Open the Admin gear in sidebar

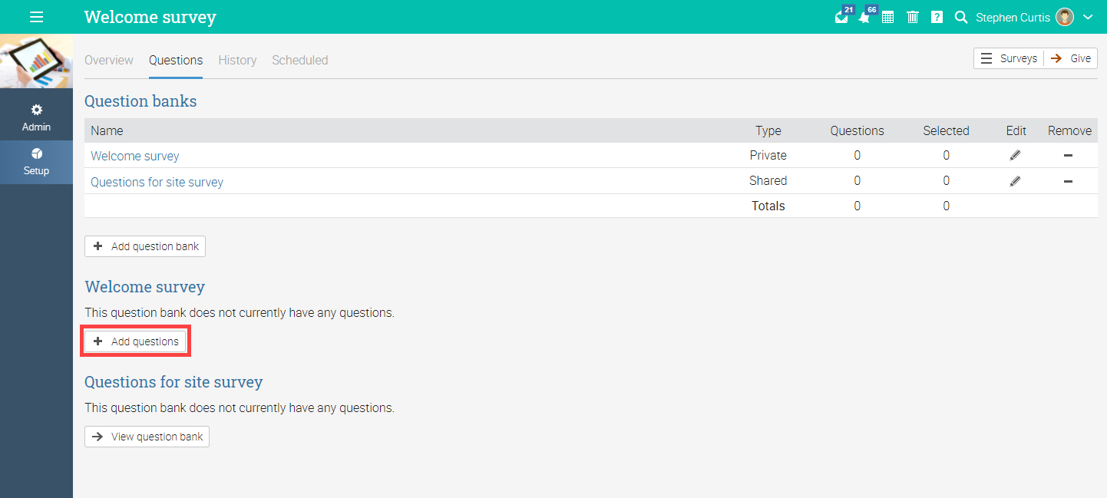(x=36, y=117)
